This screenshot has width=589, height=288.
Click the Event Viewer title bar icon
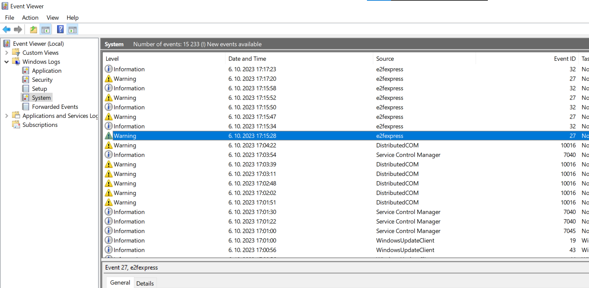click(x=5, y=6)
